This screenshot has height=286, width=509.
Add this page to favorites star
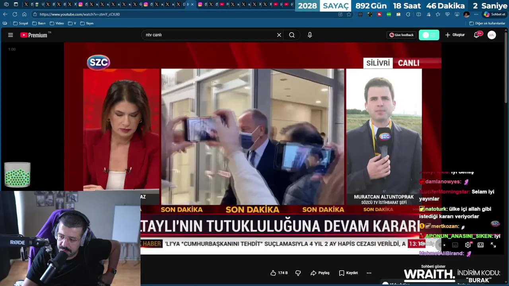click(349, 14)
